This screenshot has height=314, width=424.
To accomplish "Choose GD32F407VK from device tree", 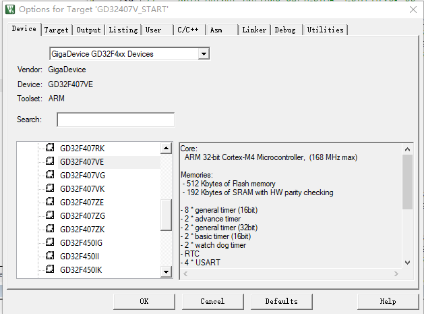I will click(x=82, y=189).
